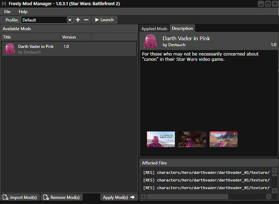
Task: Click Import Mod(s) button
Action: [x=20, y=197]
